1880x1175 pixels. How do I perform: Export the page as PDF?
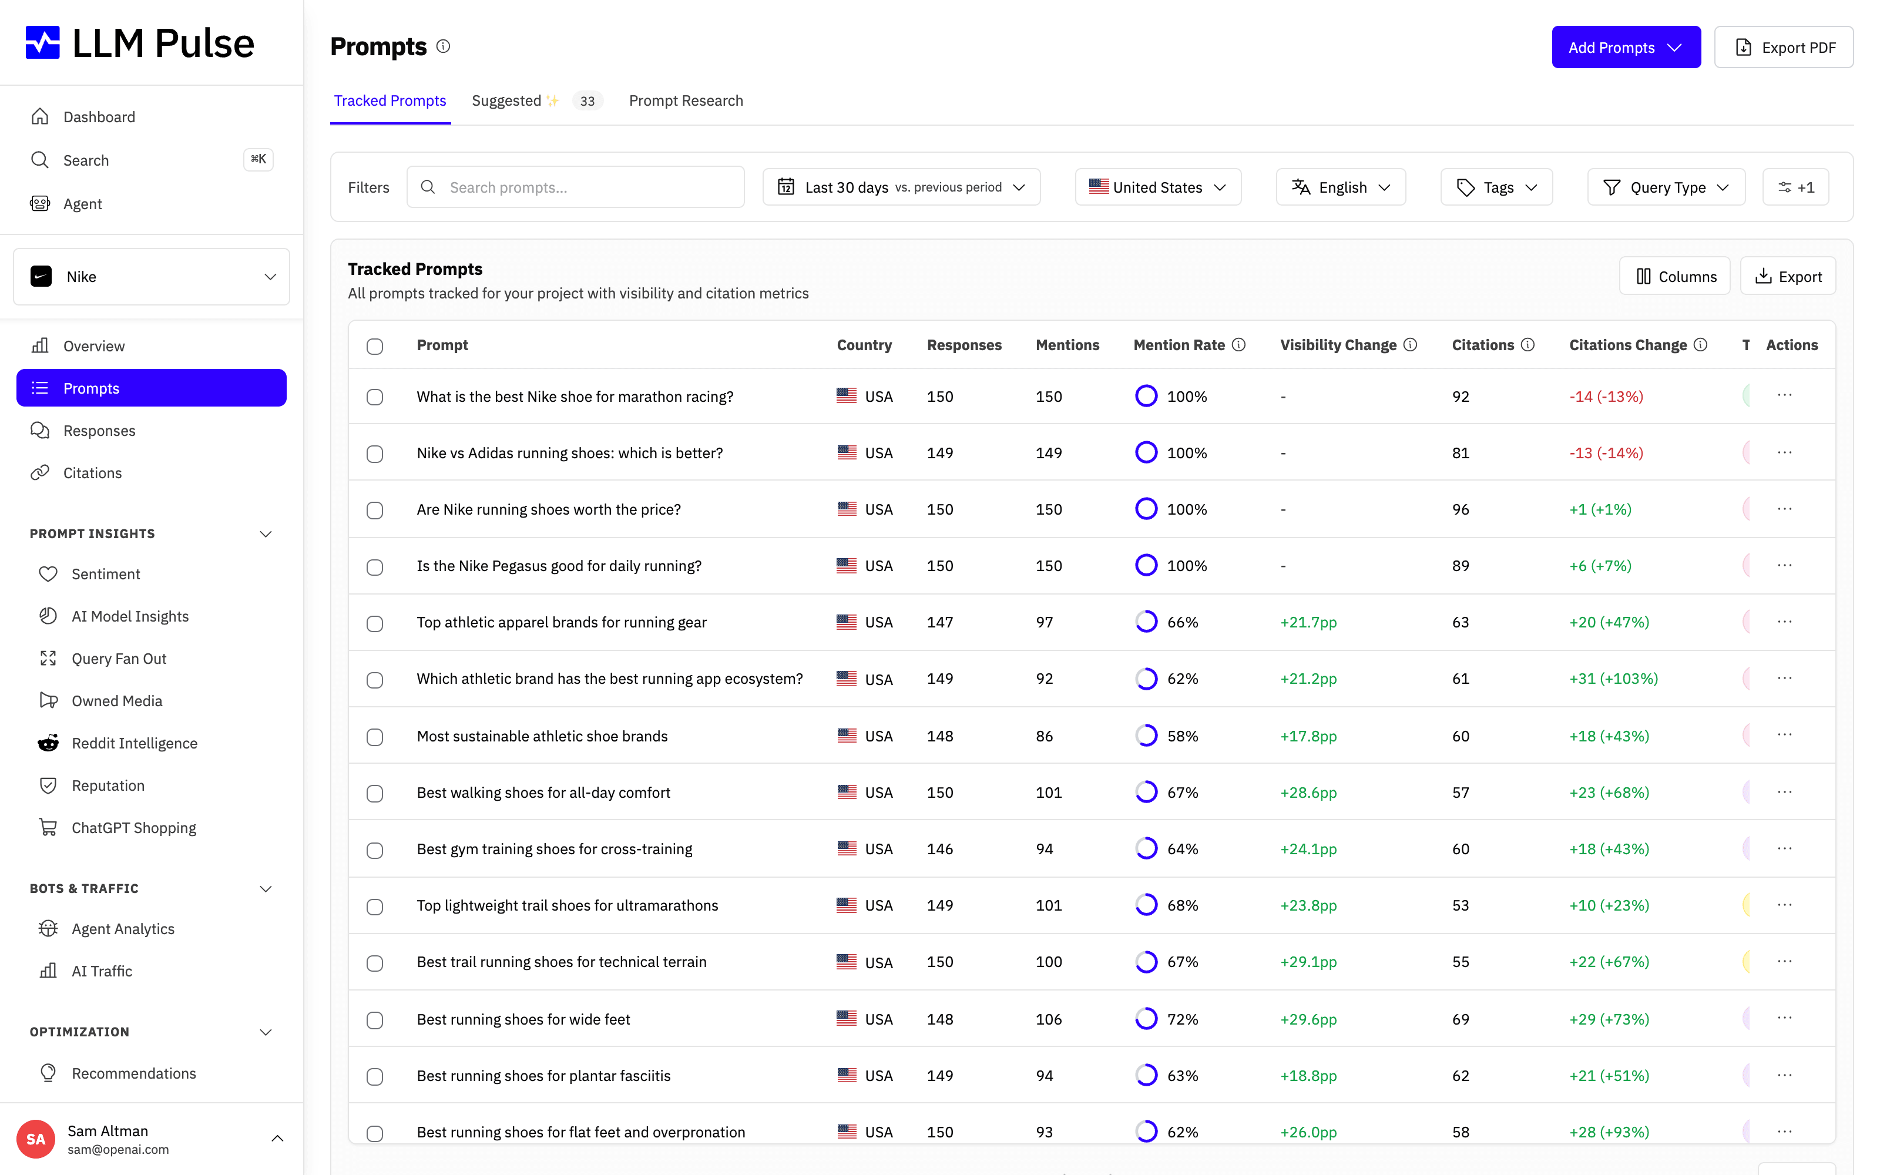1784,48
